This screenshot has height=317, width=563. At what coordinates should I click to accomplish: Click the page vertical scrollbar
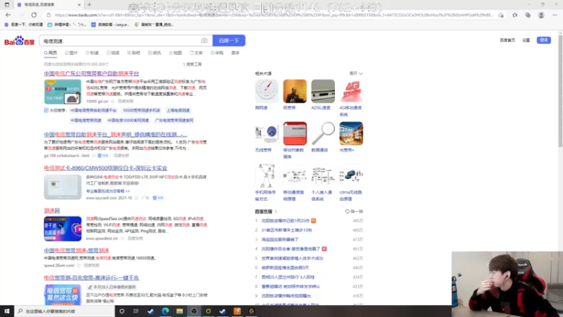(x=560, y=90)
